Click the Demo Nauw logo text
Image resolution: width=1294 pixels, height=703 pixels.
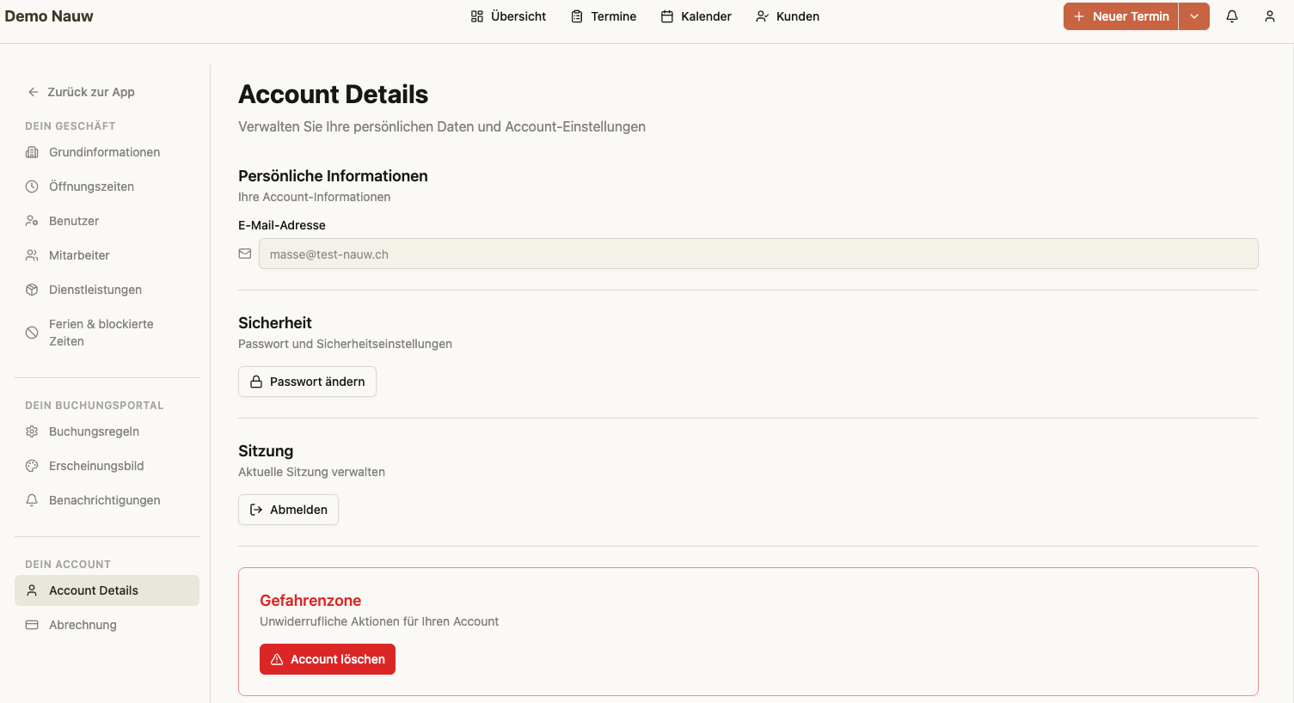point(49,16)
